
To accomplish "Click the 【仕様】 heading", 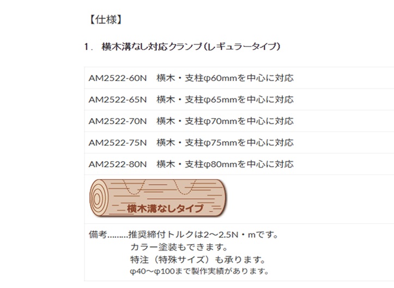I will [x=104, y=21].
